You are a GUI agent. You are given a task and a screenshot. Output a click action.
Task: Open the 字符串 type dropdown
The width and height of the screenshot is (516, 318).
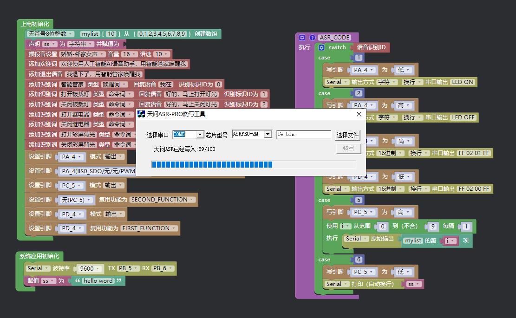(81, 44)
